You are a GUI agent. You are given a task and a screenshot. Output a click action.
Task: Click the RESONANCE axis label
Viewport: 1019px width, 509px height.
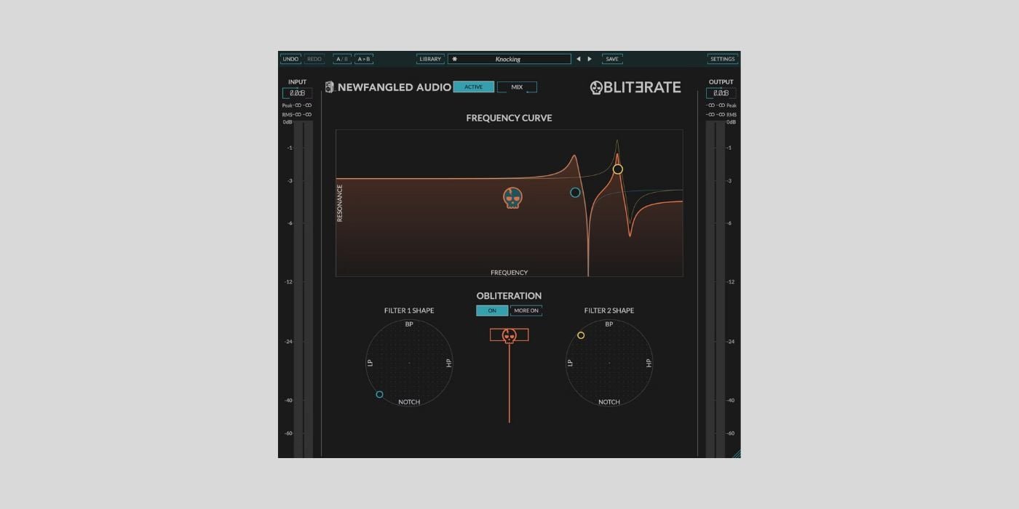click(340, 203)
